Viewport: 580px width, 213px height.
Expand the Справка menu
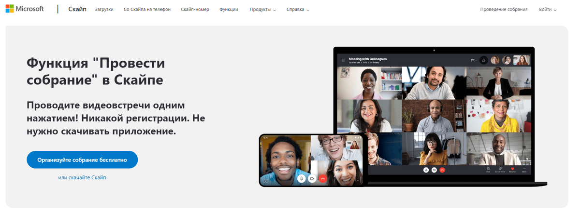[x=298, y=10]
